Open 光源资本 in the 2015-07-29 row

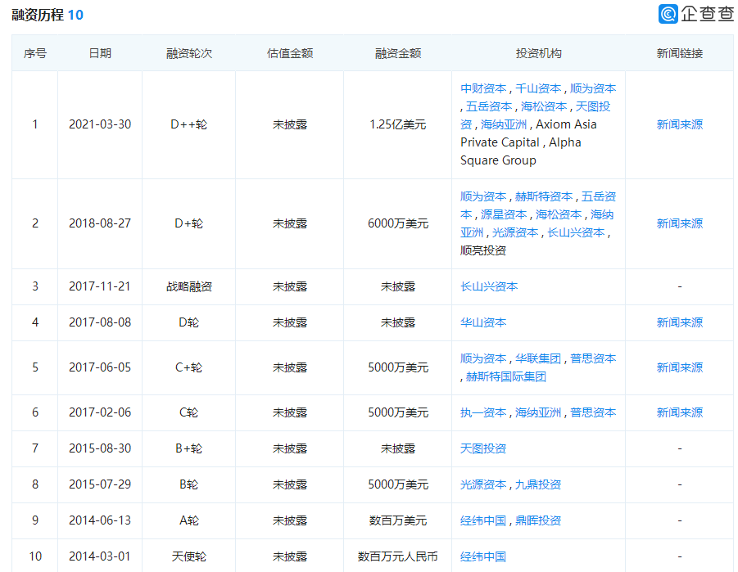483,484
